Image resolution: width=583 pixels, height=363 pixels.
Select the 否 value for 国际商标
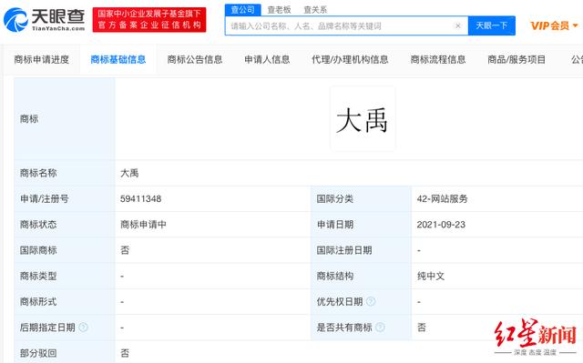click(125, 250)
